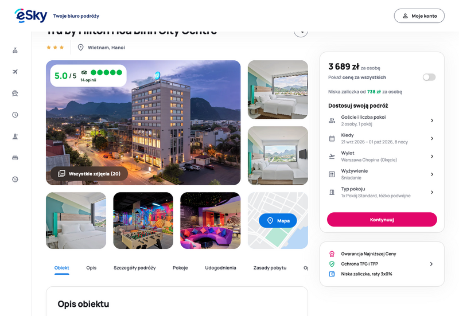Open the Pokoje tab
This screenshot has height=316, width=459.
180,268
